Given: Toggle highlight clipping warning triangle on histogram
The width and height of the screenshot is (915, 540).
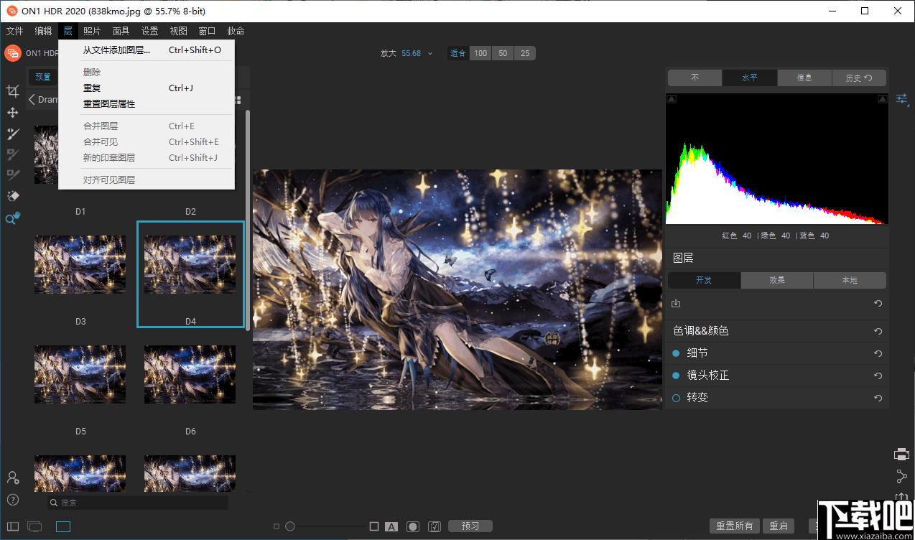Looking at the screenshot, I should coord(883,99).
